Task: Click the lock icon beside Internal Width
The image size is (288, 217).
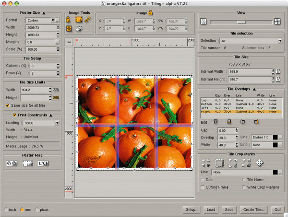Action: pyautogui.click(x=277, y=71)
